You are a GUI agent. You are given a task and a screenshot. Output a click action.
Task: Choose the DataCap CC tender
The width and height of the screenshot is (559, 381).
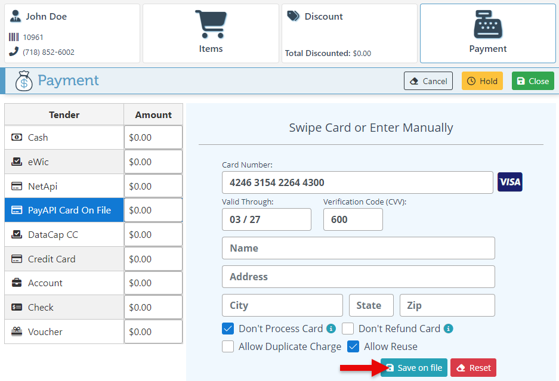[64, 235]
